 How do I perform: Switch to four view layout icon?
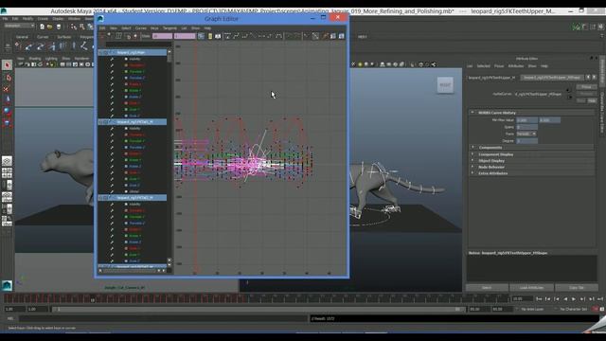7,172
